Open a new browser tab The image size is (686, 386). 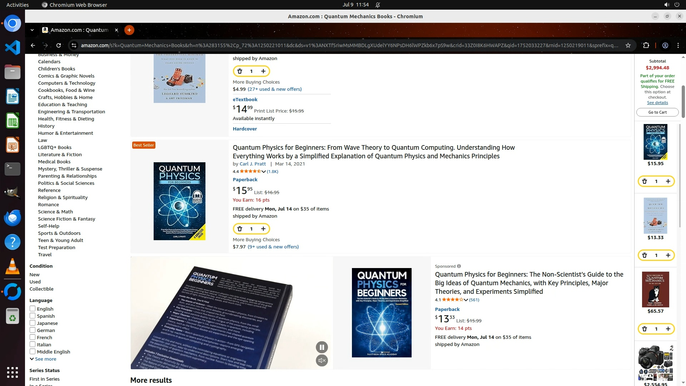pos(129,30)
